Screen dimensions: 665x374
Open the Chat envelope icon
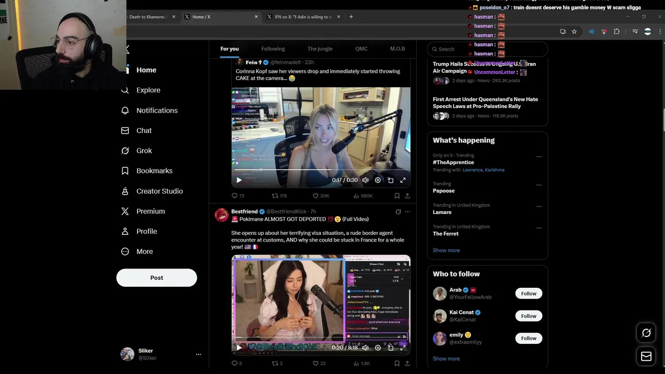click(x=125, y=131)
